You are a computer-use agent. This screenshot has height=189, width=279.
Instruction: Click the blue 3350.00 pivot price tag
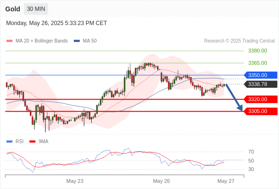(x=261, y=75)
